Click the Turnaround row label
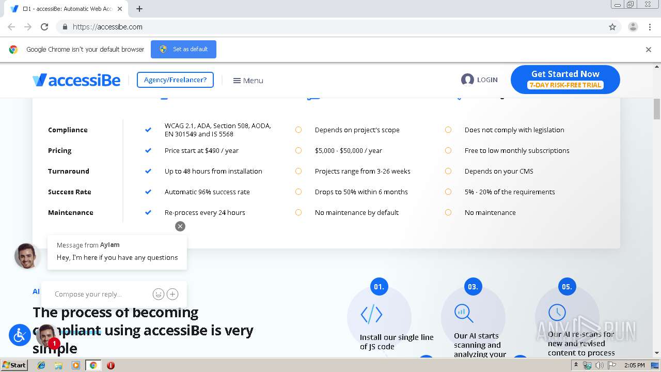Image resolution: width=661 pixels, height=372 pixels. pyautogui.click(x=69, y=171)
